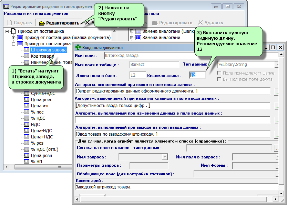Open the Имя запроса dropdown
The image size is (287, 205).
(164, 157)
